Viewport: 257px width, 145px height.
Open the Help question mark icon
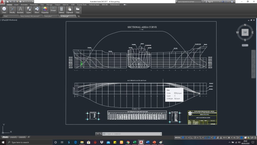[x=232, y=2]
